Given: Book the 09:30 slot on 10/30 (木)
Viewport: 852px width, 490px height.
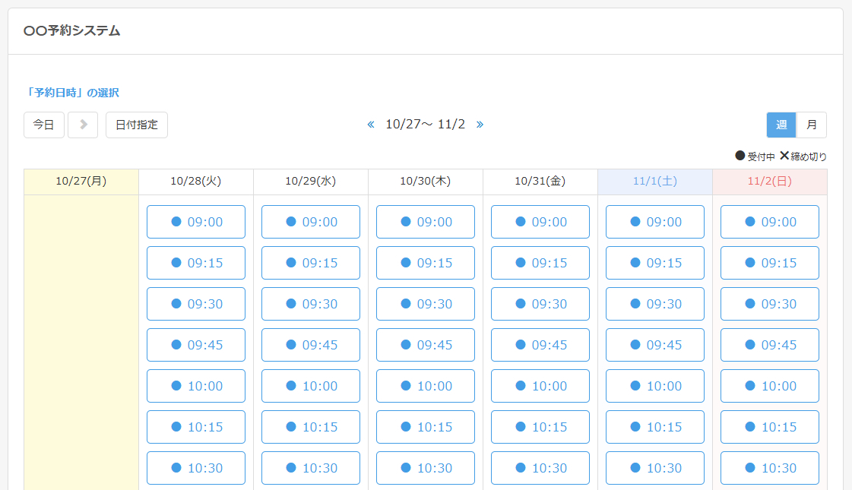Looking at the screenshot, I should click(426, 304).
